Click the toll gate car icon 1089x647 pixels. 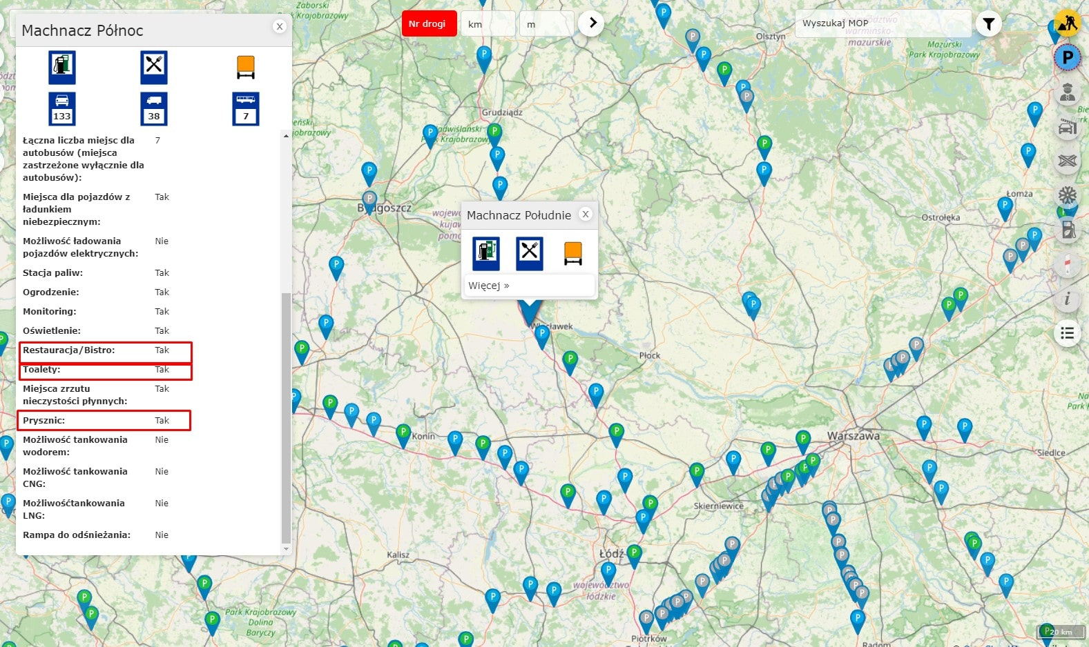[1068, 126]
